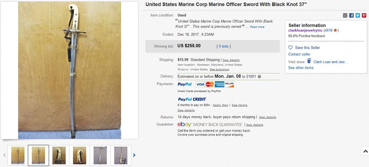Select the last thumbnail in gallery strip
Screen dimensions: 369x167
pyautogui.click(x=121, y=155)
